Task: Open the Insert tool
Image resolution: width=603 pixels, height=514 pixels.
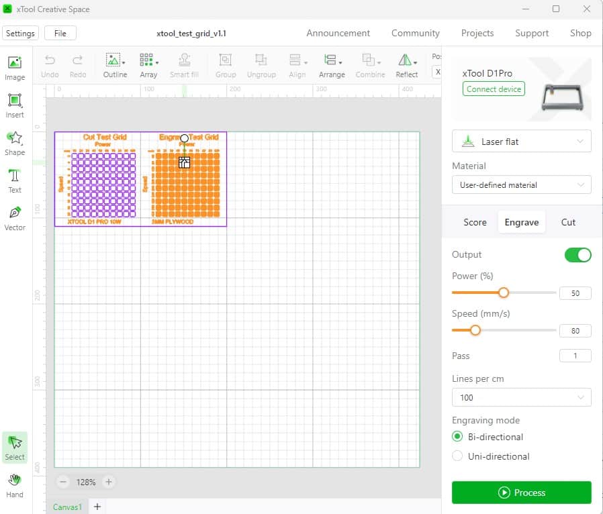Action: pos(14,105)
